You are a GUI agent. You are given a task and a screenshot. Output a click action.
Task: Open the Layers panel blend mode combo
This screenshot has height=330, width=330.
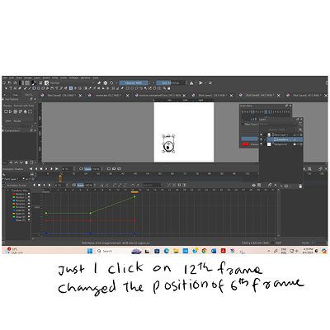(x=278, y=125)
